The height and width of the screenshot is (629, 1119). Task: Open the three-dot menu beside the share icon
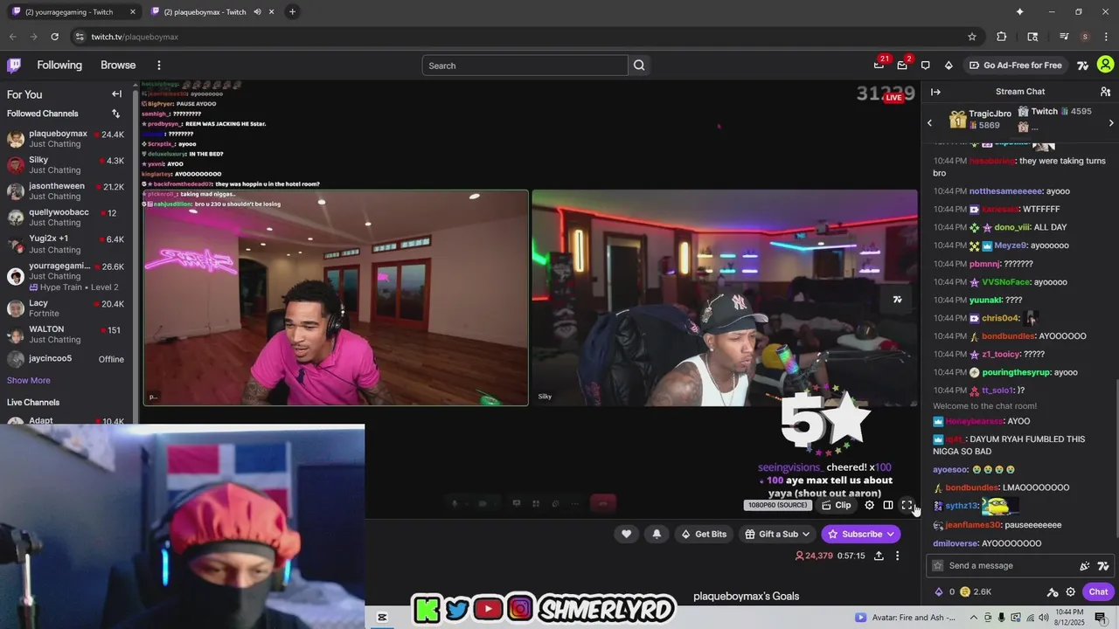pyautogui.click(x=897, y=556)
